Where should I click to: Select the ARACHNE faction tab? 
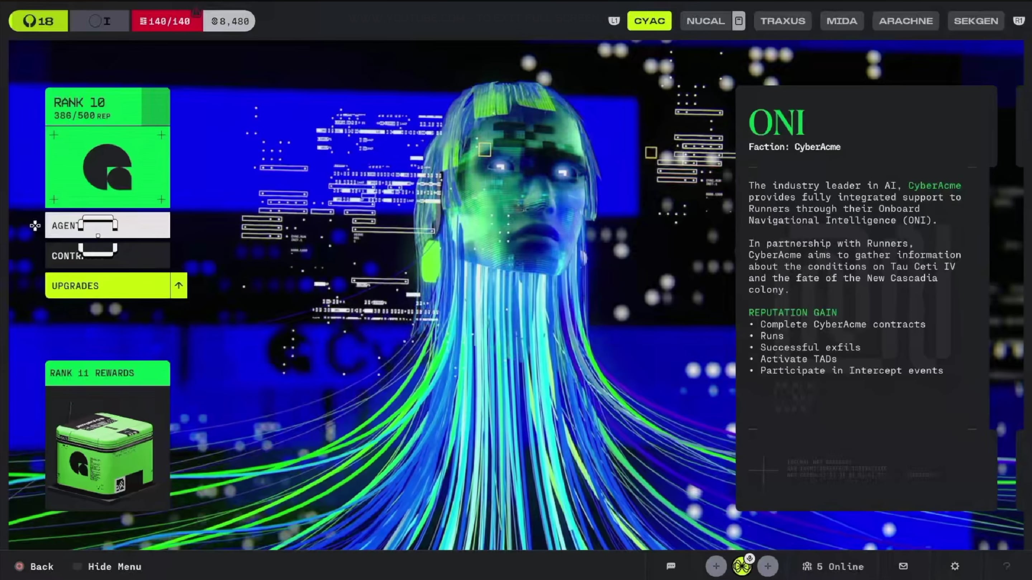point(905,21)
